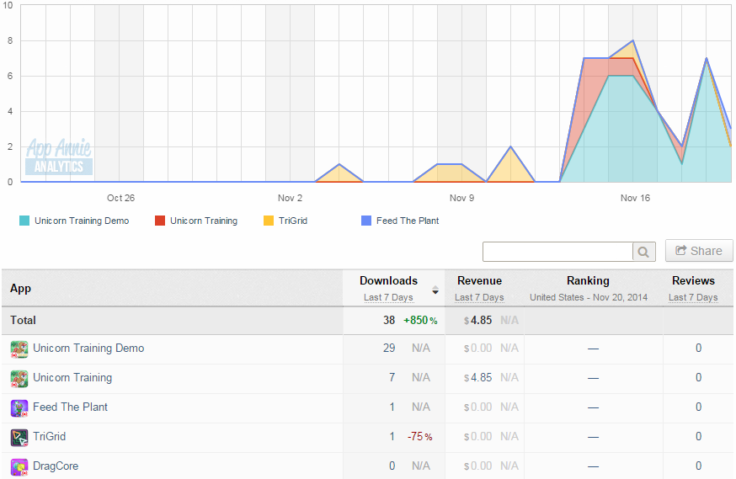Open Unicorn Training Demo app link
736x479 pixels.
88,349
